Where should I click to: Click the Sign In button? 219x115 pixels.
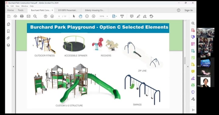point(188,10)
